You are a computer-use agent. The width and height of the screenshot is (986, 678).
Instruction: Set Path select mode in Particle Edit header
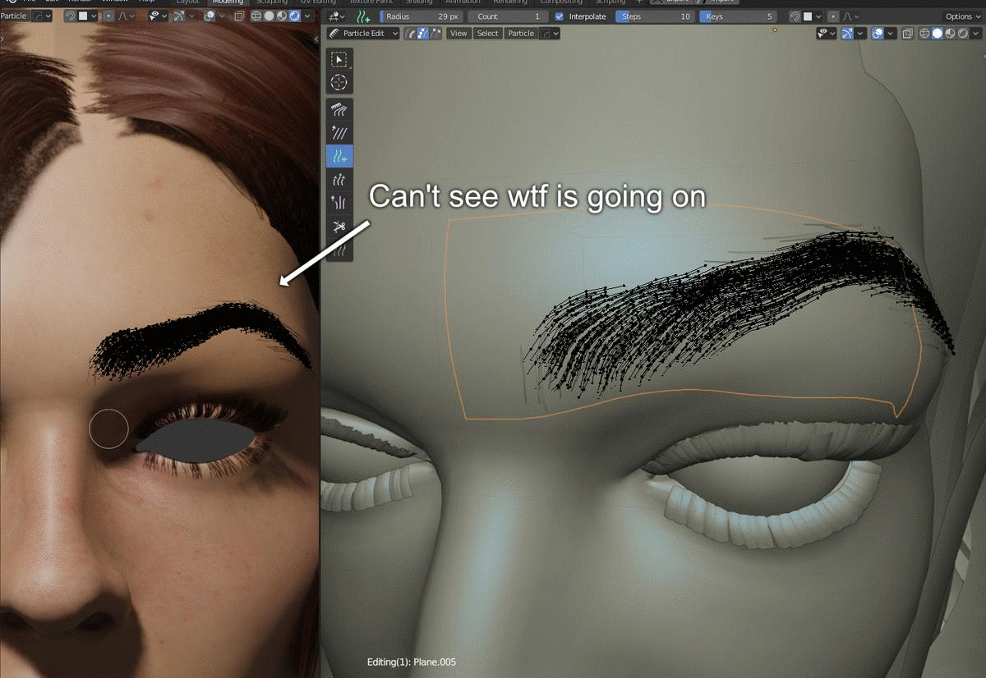[410, 34]
